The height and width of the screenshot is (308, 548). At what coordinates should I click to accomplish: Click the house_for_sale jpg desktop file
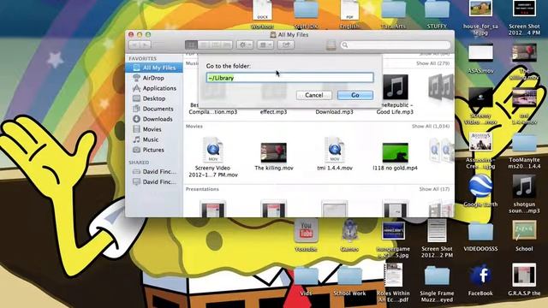[x=480, y=17]
